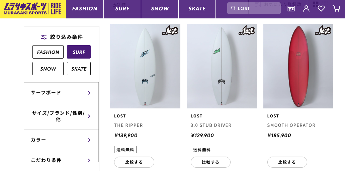Expand the サイズ/ブランド/性別/他 filter
Viewport: 345px width, 171px height.
[x=61, y=116]
